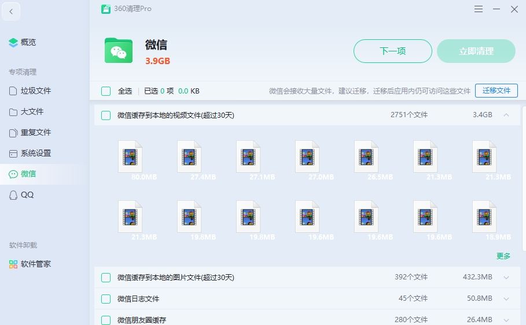Click the 2751个文件 count text
Screen dimensions: 526x325
[x=409, y=115]
